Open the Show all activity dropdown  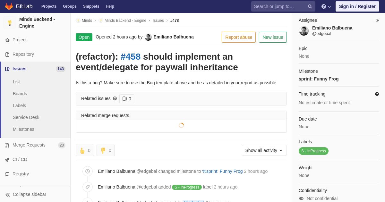click(x=264, y=150)
